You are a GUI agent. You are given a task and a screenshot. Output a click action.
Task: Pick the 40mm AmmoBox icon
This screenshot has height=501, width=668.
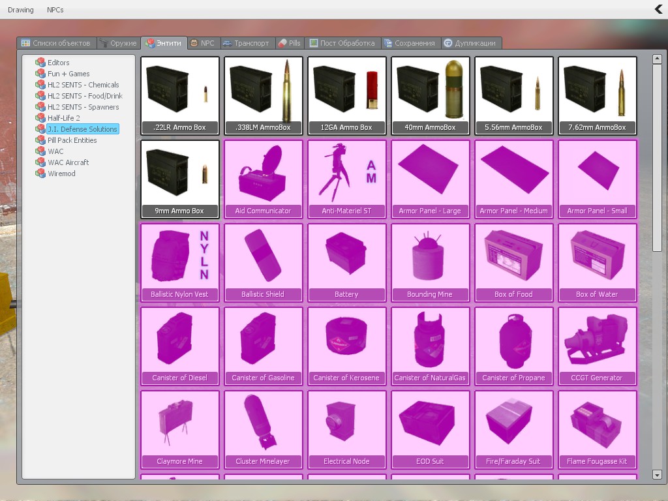[x=431, y=96]
